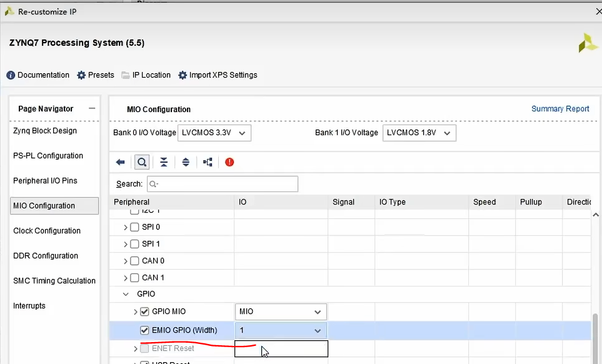
Task: Click the scrollbar up arrow of the table
Action: click(x=596, y=215)
